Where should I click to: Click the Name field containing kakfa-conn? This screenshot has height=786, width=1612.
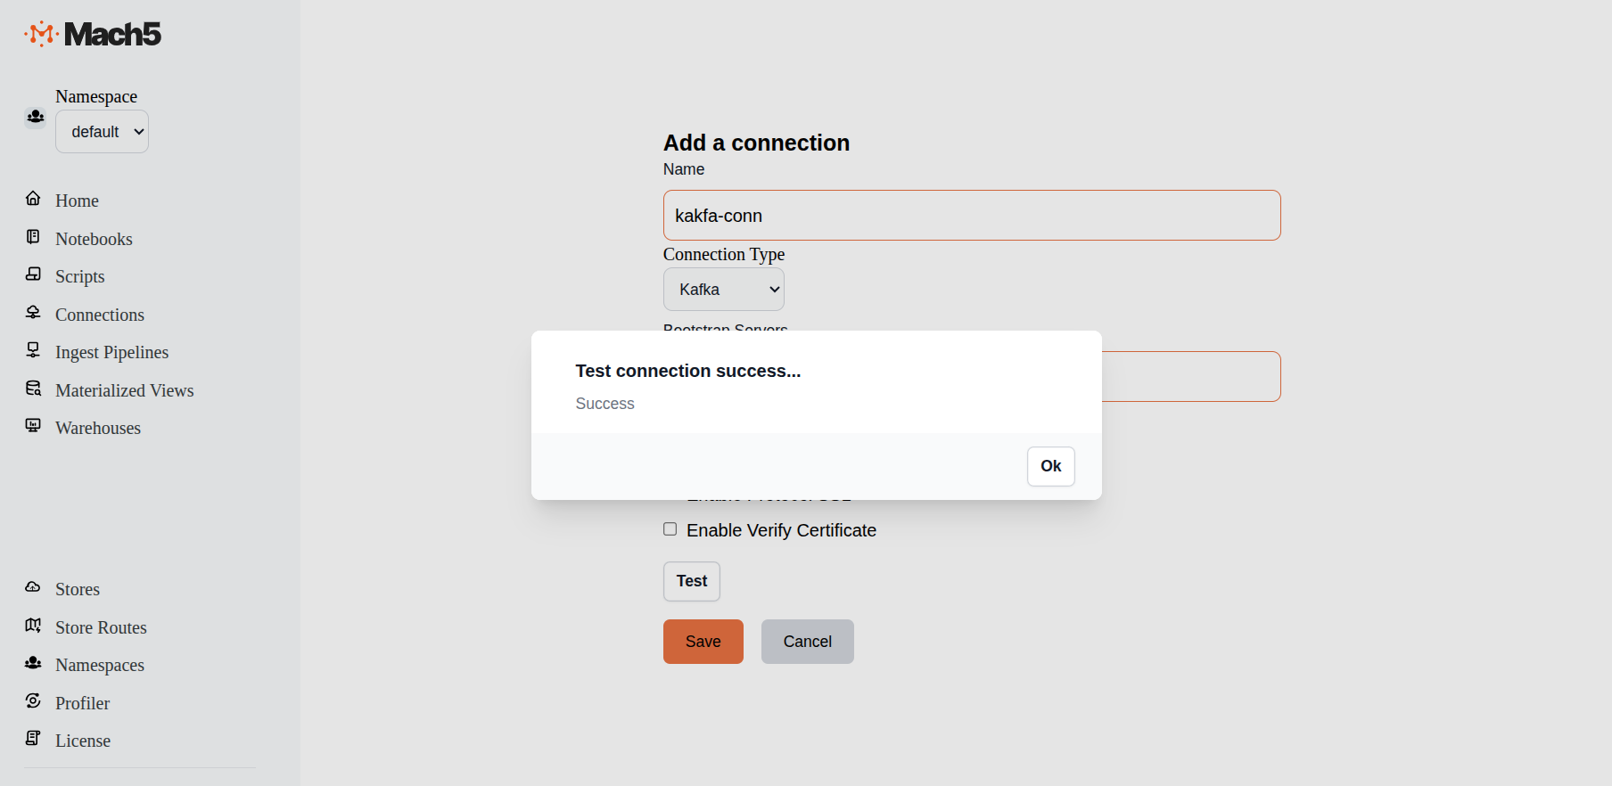coord(971,216)
